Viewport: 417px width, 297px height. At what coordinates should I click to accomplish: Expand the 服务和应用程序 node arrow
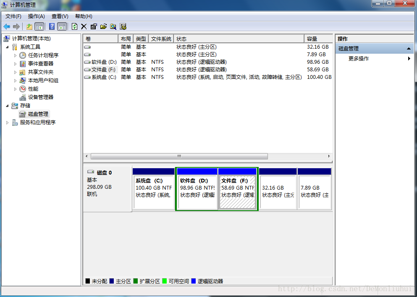[8, 122]
